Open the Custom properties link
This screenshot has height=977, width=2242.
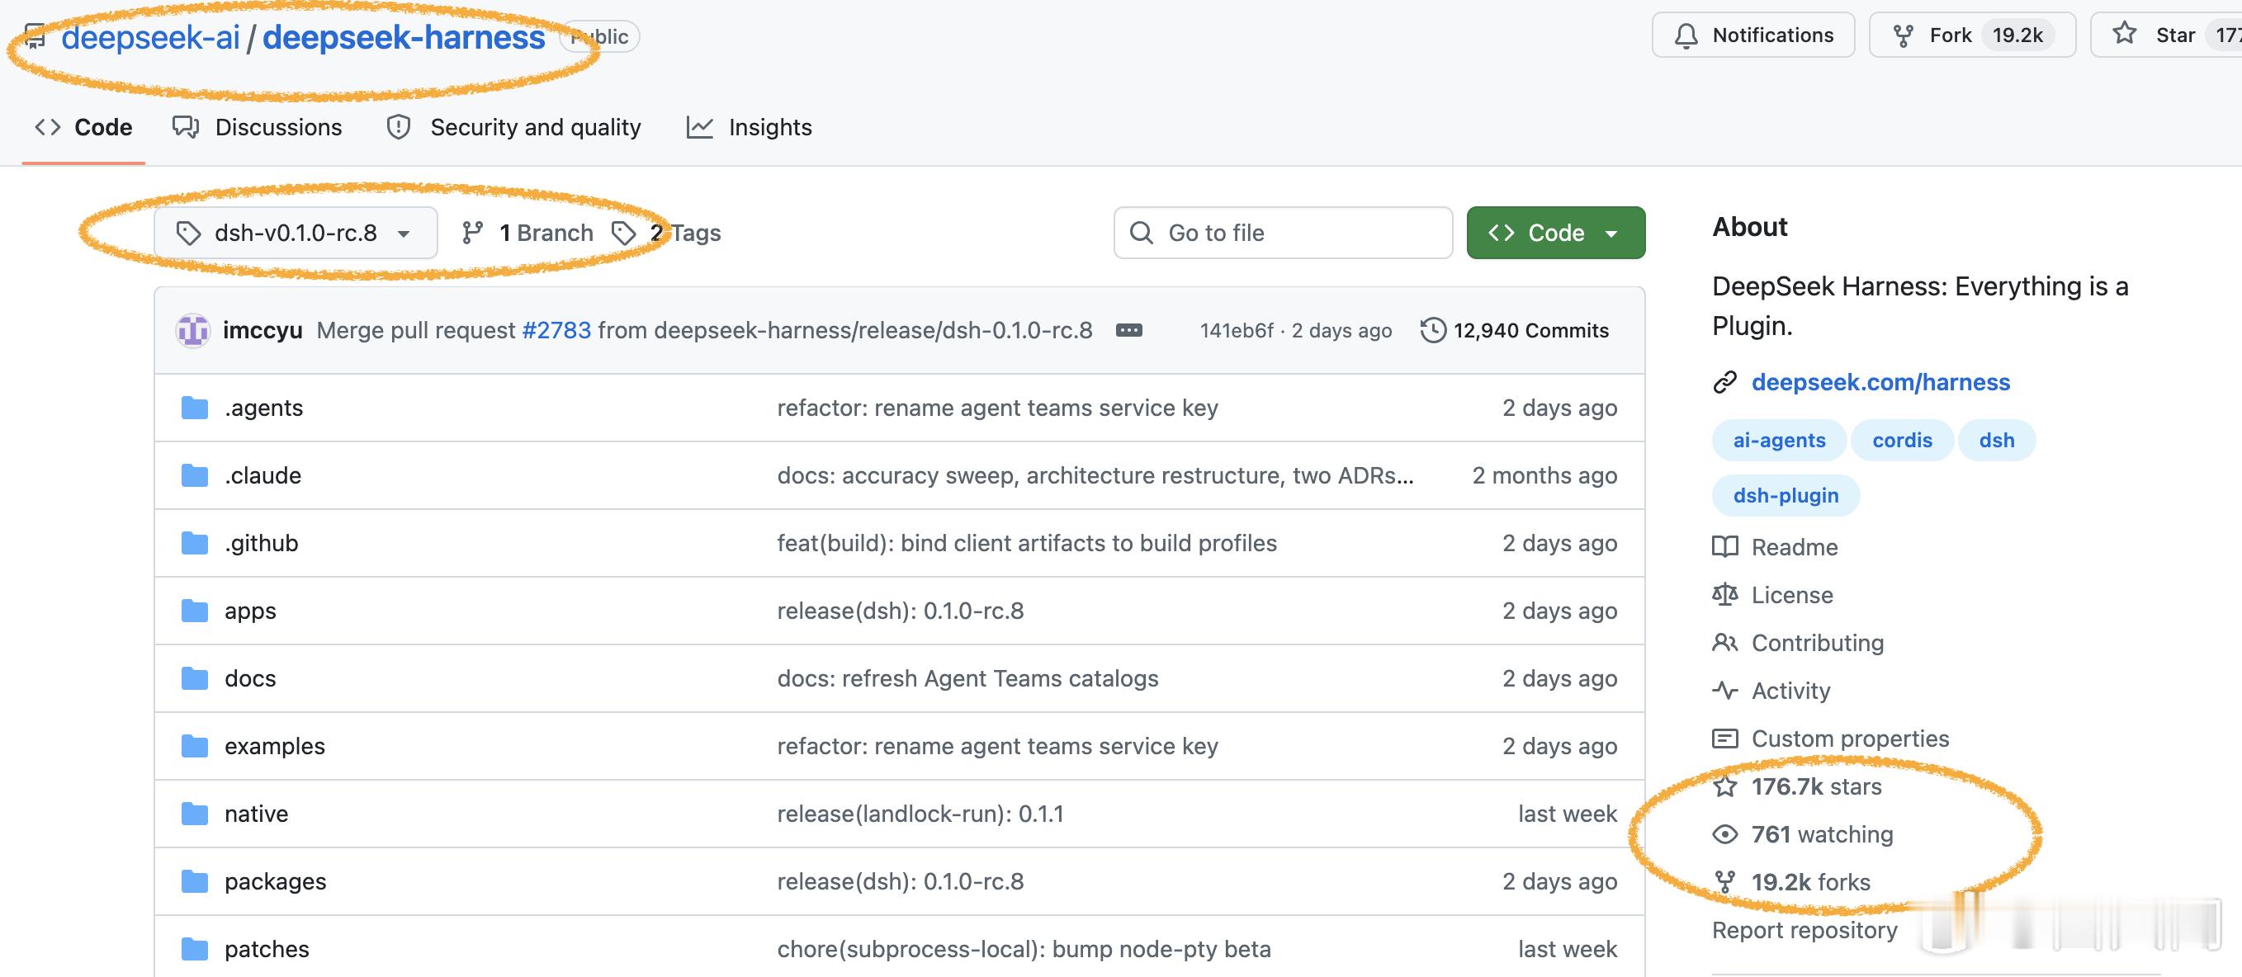tap(1831, 739)
